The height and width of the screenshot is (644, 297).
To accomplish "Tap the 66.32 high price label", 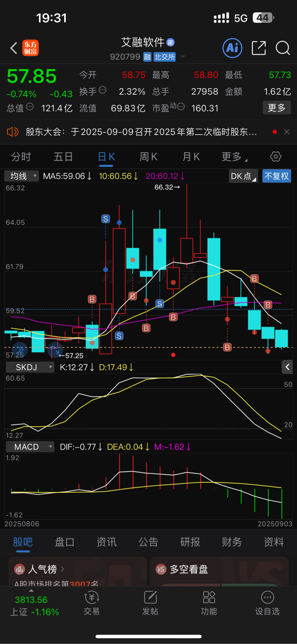I will pos(167,187).
